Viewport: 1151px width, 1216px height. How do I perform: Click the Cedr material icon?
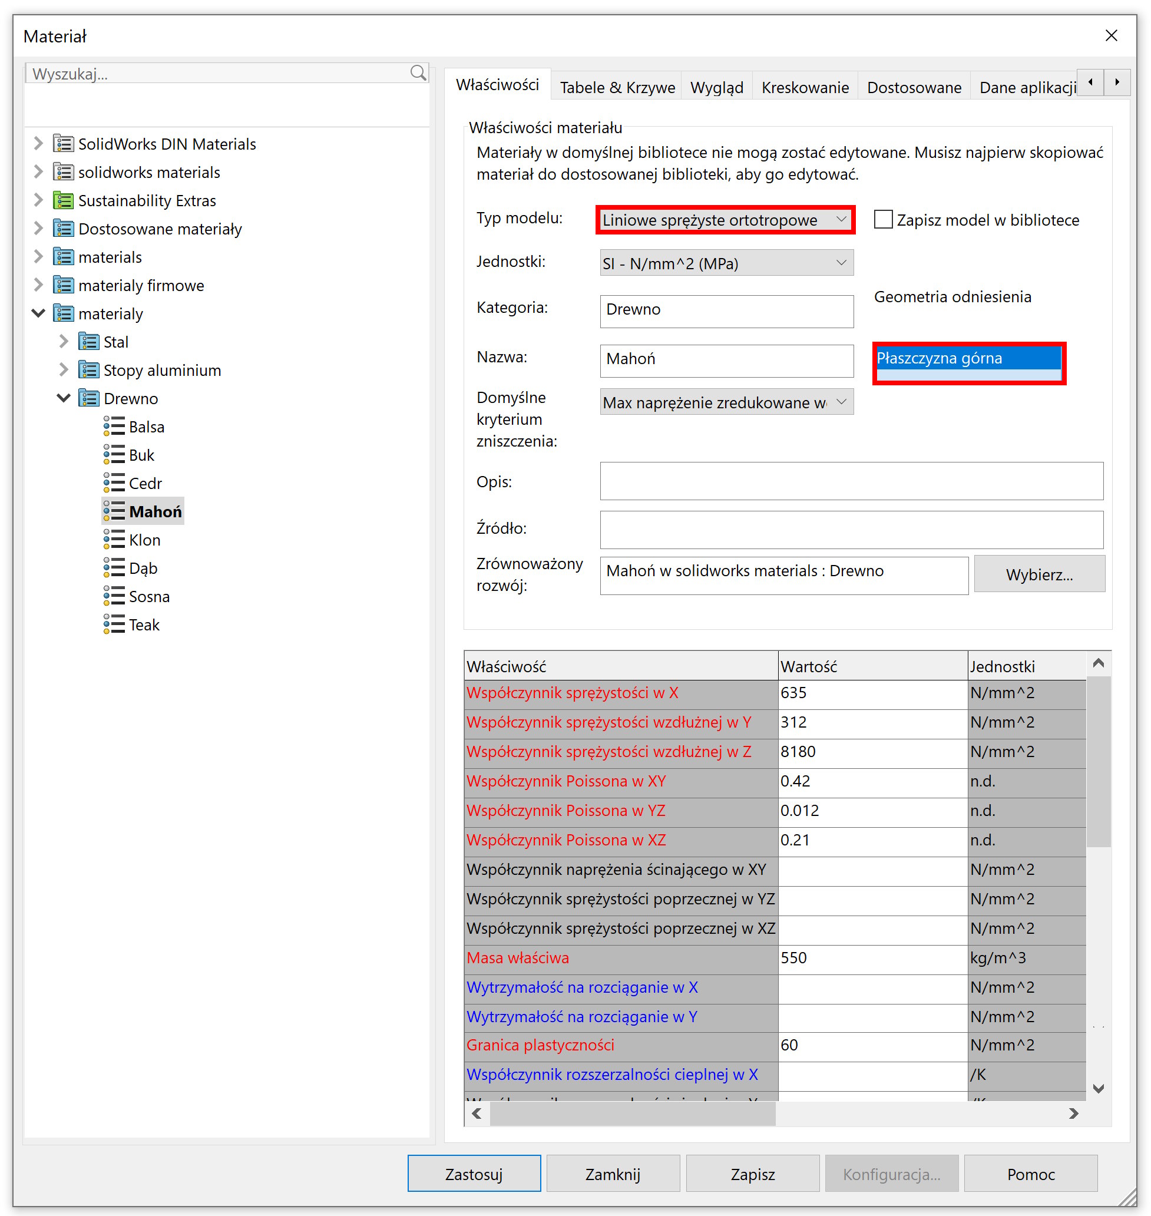pyautogui.click(x=114, y=483)
